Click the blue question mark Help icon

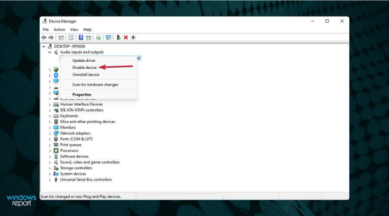(81, 38)
